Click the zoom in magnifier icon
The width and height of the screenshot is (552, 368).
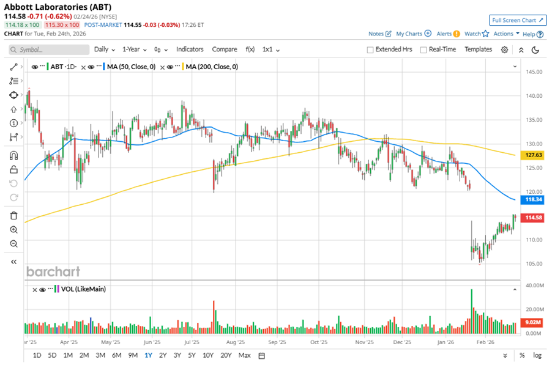pos(13,230)
